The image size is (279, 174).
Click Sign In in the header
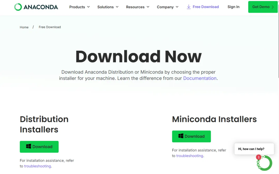tap(234, 7)
